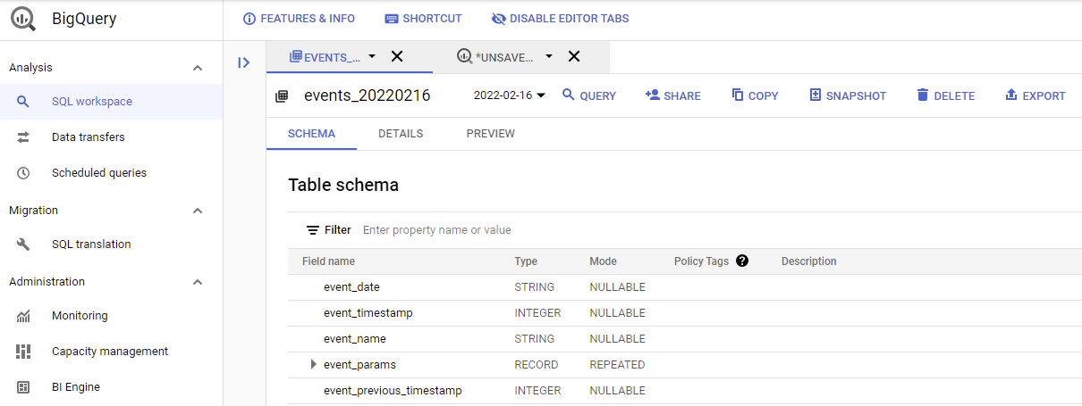Viewport: 1082px width, 406px height.
Task: Click the event_timestamp field name
Action: 368,313
